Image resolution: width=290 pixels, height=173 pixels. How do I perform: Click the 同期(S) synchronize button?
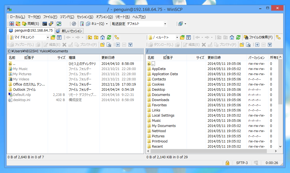coord(31,24)
